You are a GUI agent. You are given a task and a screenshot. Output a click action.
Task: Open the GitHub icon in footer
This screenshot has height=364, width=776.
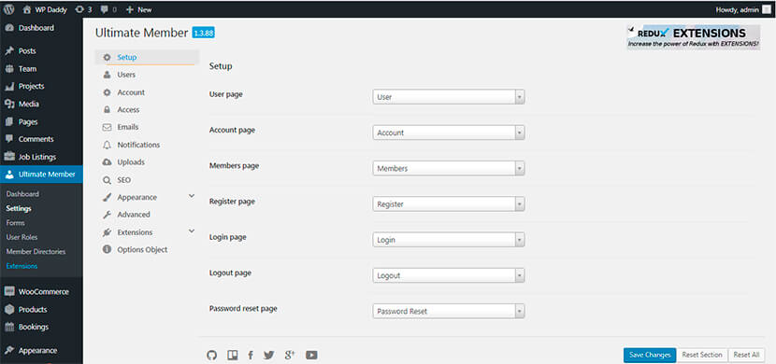point(212,355)
